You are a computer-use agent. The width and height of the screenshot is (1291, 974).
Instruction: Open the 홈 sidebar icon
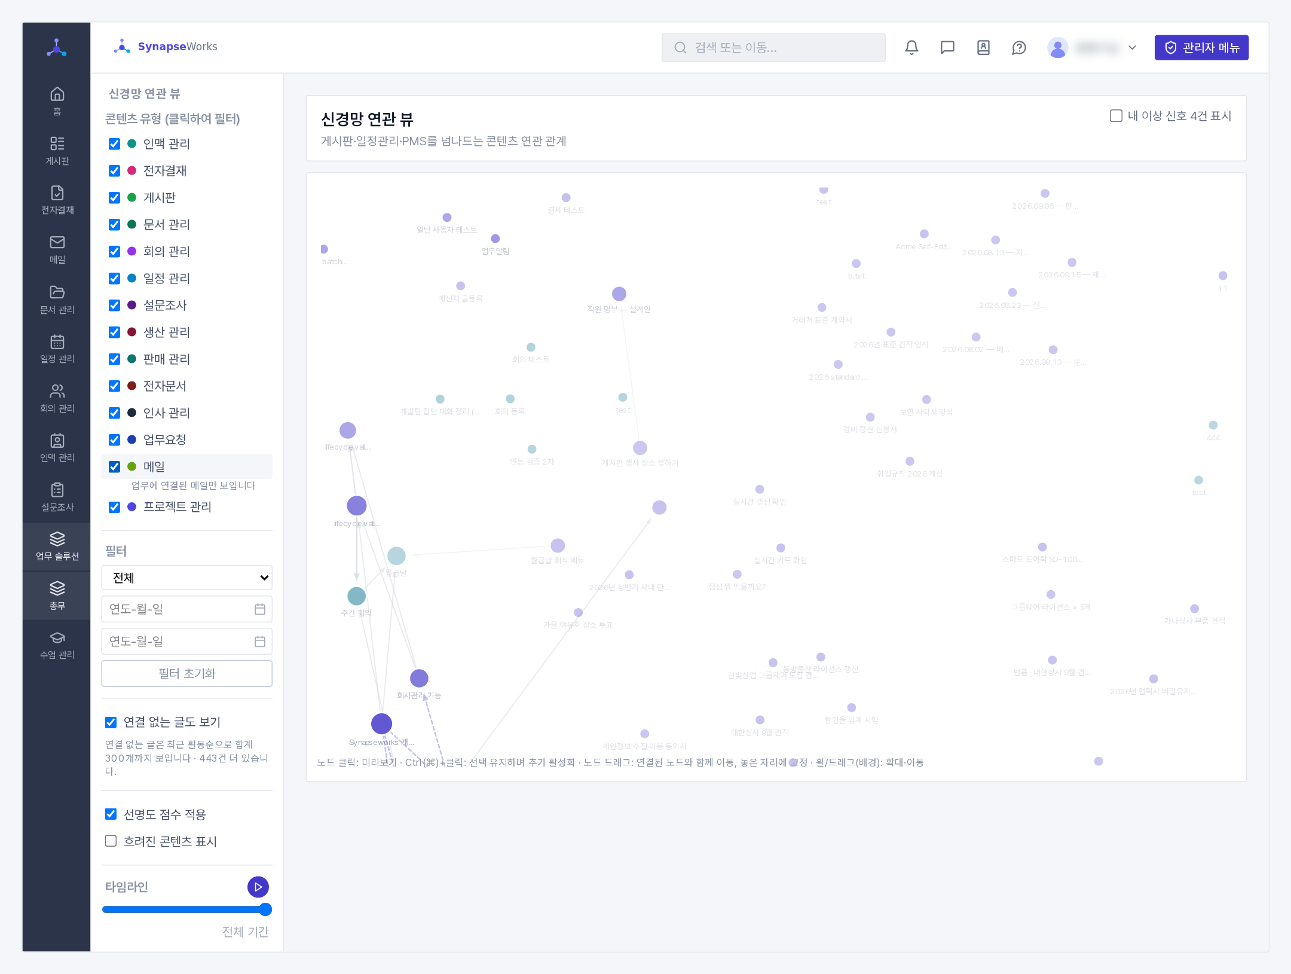[57, 101]
